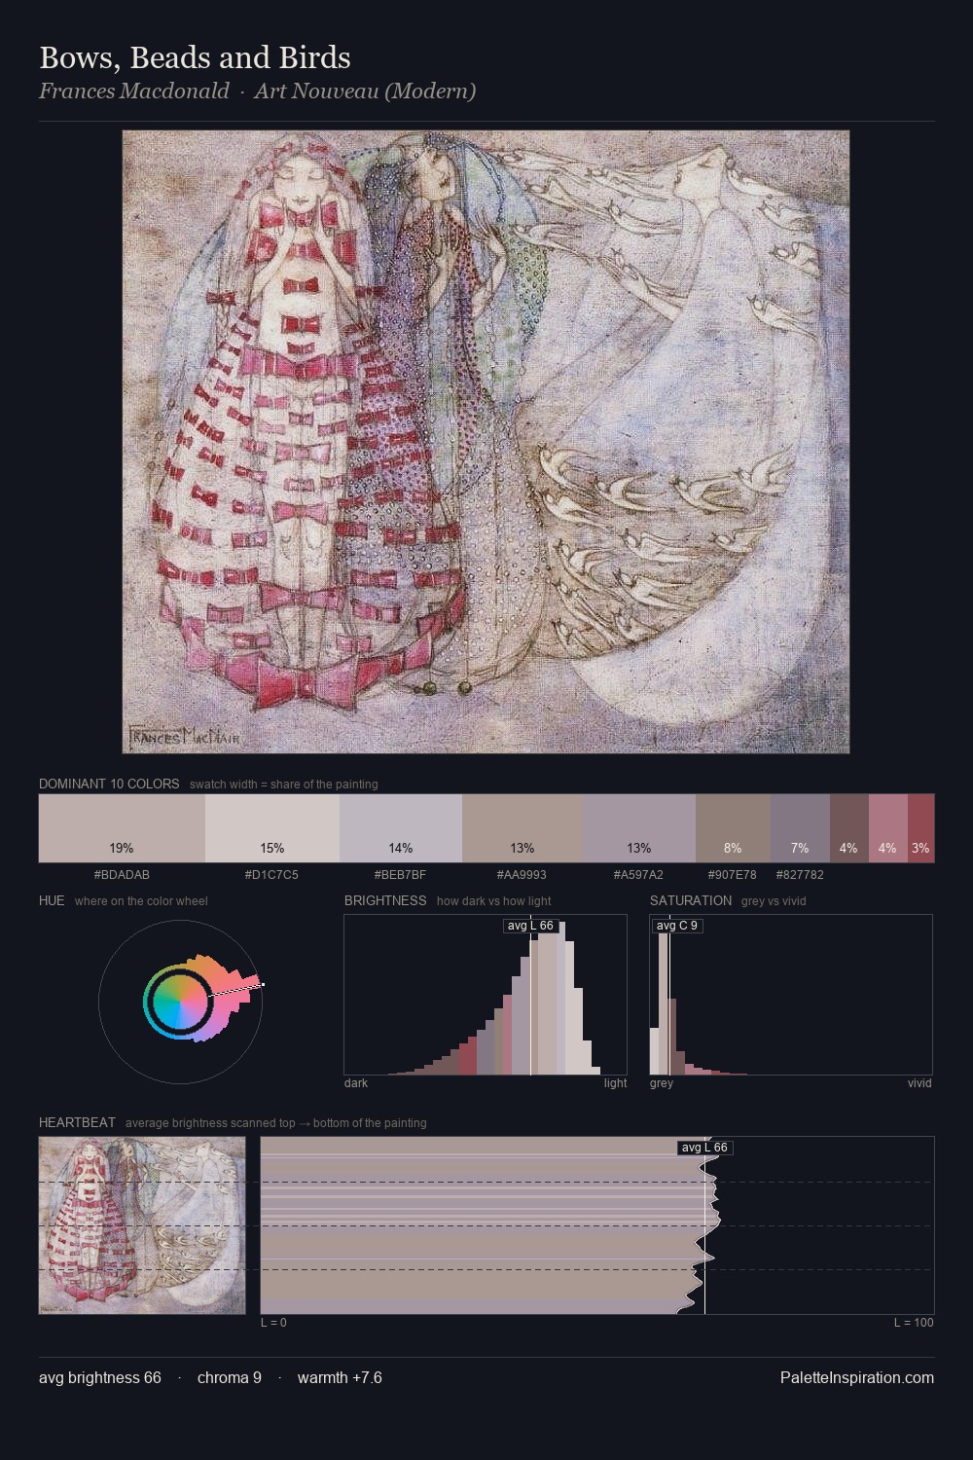Click the title Bows, Beads and Birds
Screen dimensions: 973x1460
click(195, 57)
